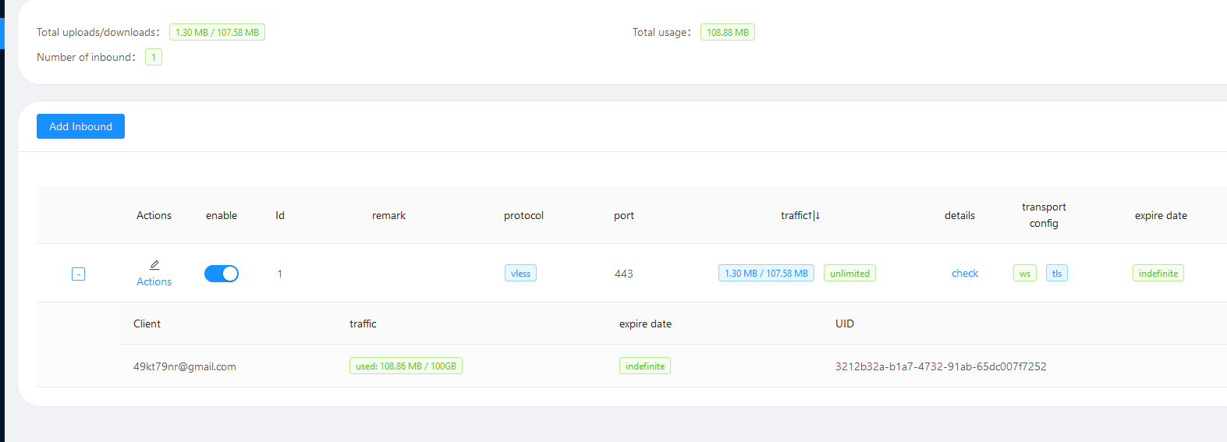
Task: Click the client UID value
Action: [x=940, y=366]
